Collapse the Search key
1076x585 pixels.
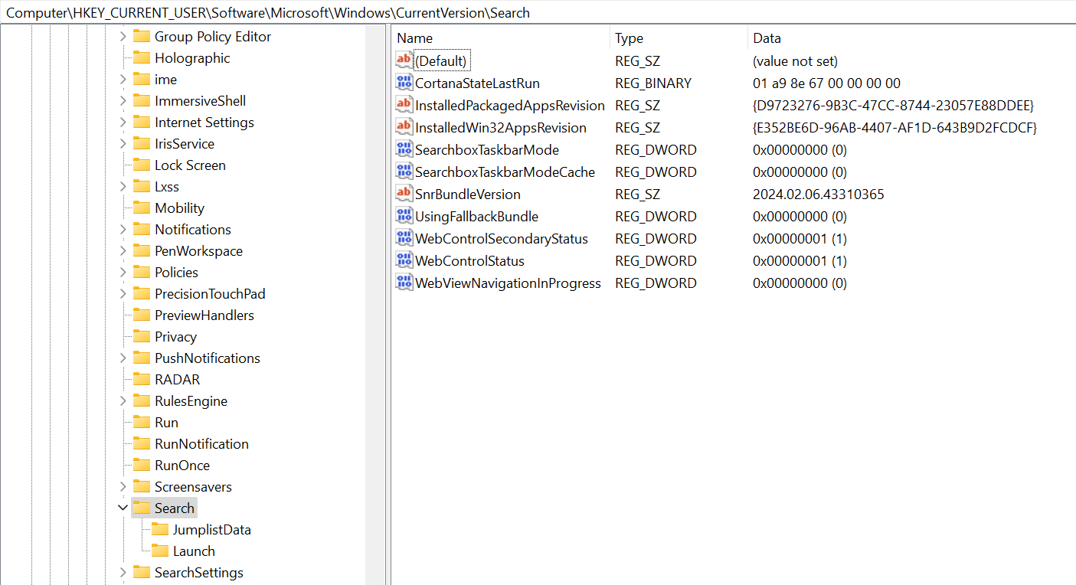pos(123,508)
